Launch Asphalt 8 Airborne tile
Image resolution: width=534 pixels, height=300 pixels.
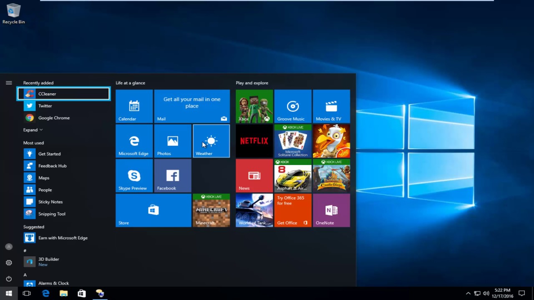pyautogui.click(x=293, y=175)
